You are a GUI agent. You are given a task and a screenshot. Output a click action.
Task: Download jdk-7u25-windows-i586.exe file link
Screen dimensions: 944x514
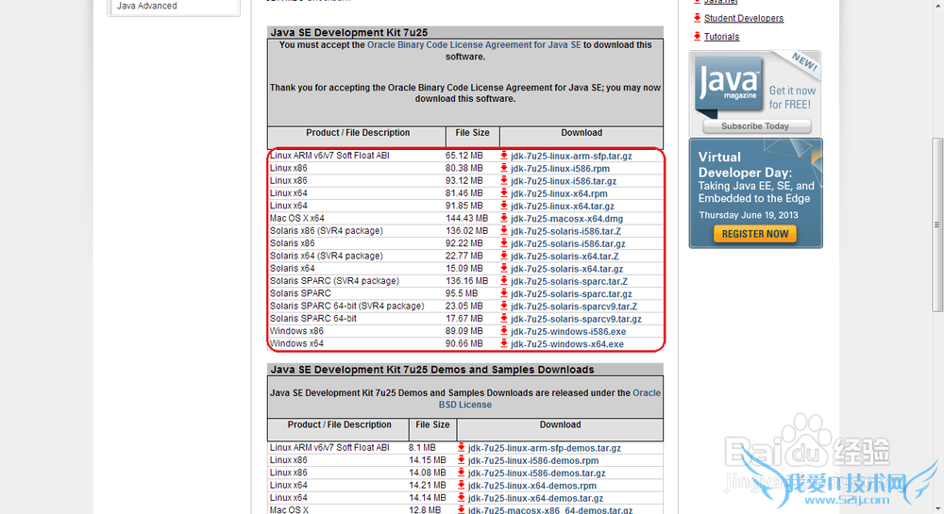(x=568, y=332)
